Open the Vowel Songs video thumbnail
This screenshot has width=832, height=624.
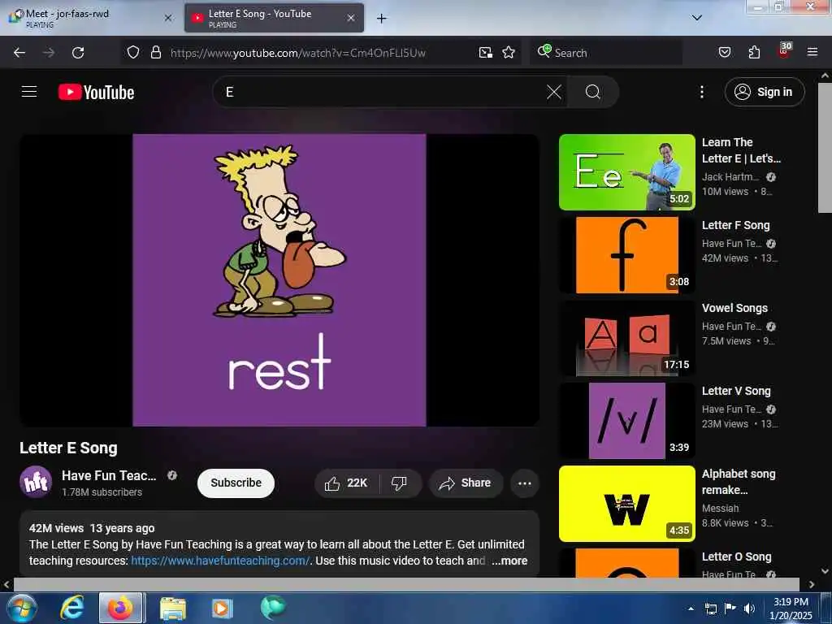coord(626,337)
